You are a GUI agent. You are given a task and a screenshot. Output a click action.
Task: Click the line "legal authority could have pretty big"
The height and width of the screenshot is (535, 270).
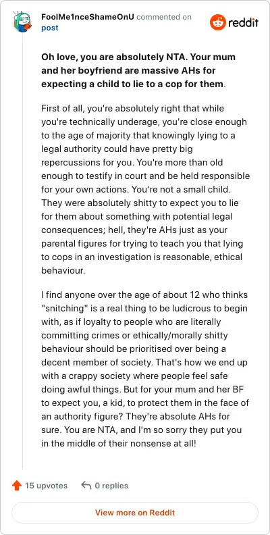(117, 149)
